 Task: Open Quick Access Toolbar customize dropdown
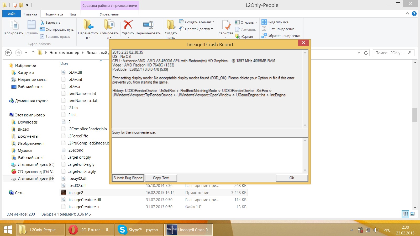(27, 5)
